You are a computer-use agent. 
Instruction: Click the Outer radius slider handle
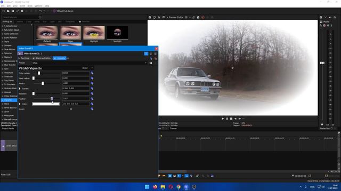pyautogui.click(x=39, y=73)
